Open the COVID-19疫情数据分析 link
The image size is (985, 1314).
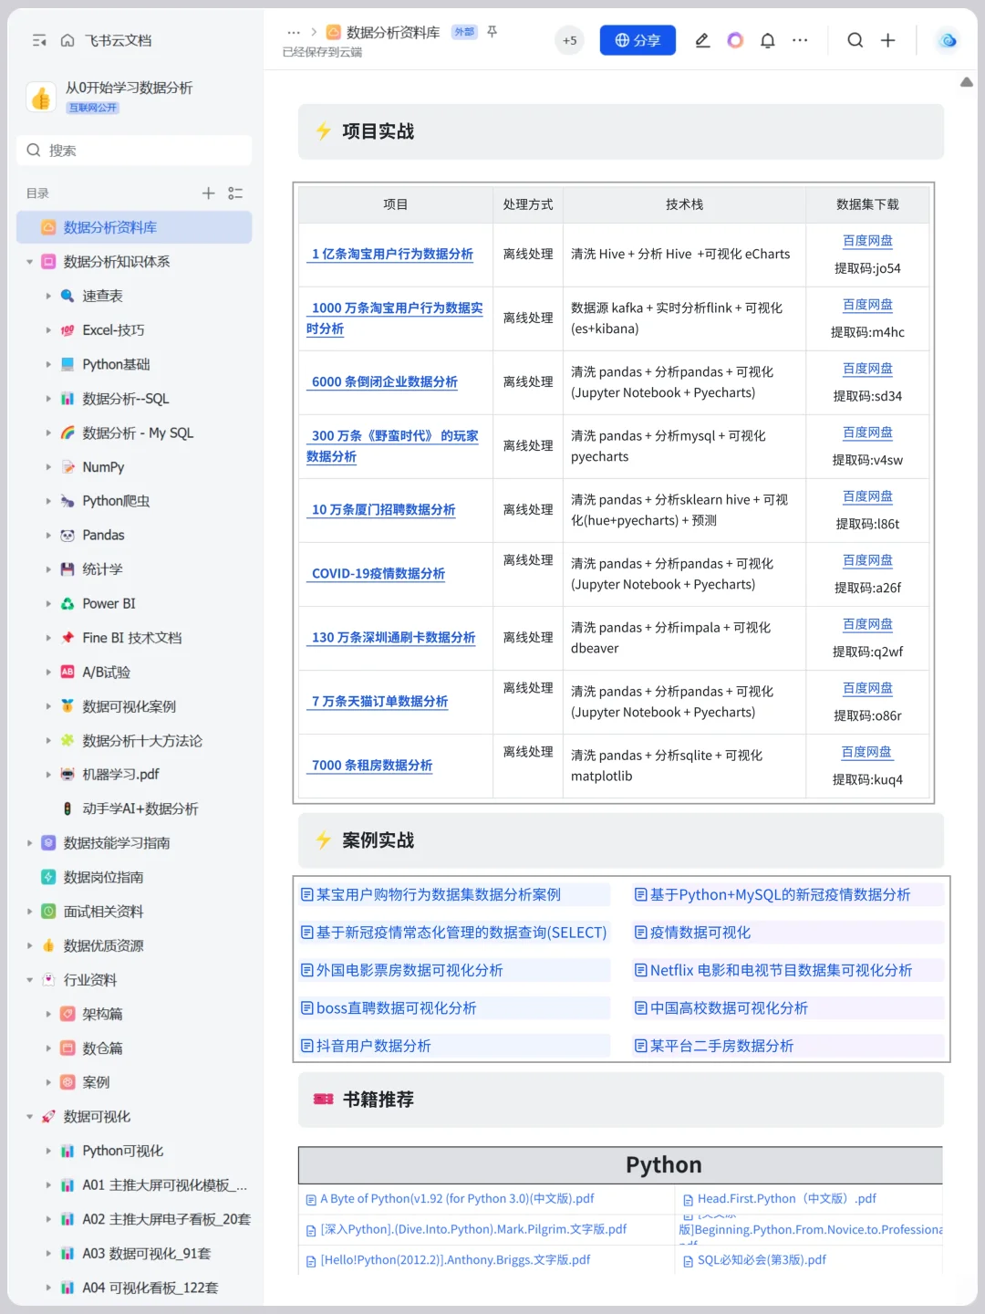coord(378,573)
